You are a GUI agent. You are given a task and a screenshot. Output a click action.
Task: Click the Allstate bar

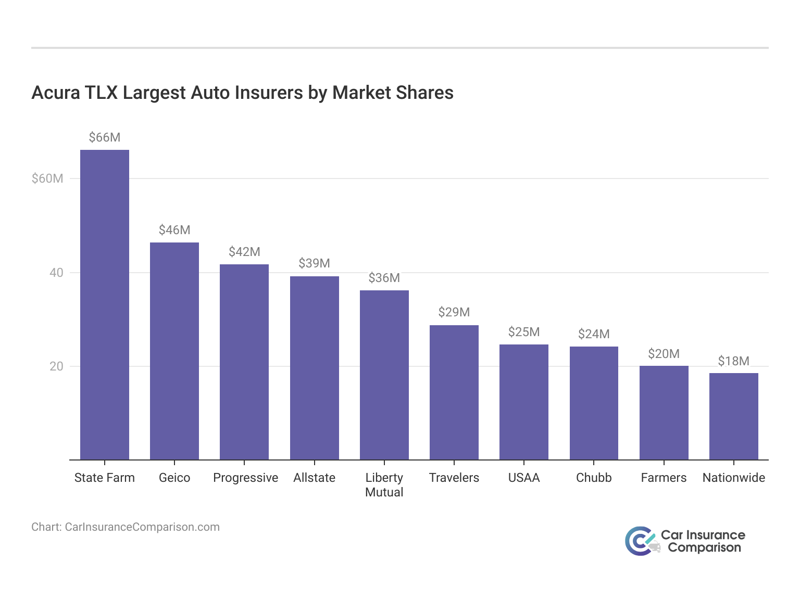click(315, 368)
